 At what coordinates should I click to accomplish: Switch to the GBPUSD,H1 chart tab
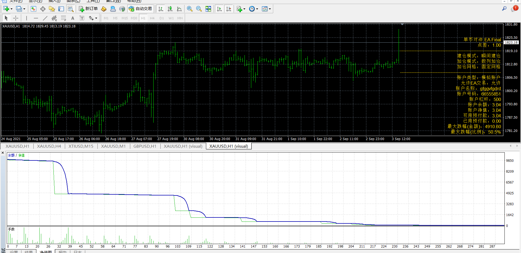145,146
